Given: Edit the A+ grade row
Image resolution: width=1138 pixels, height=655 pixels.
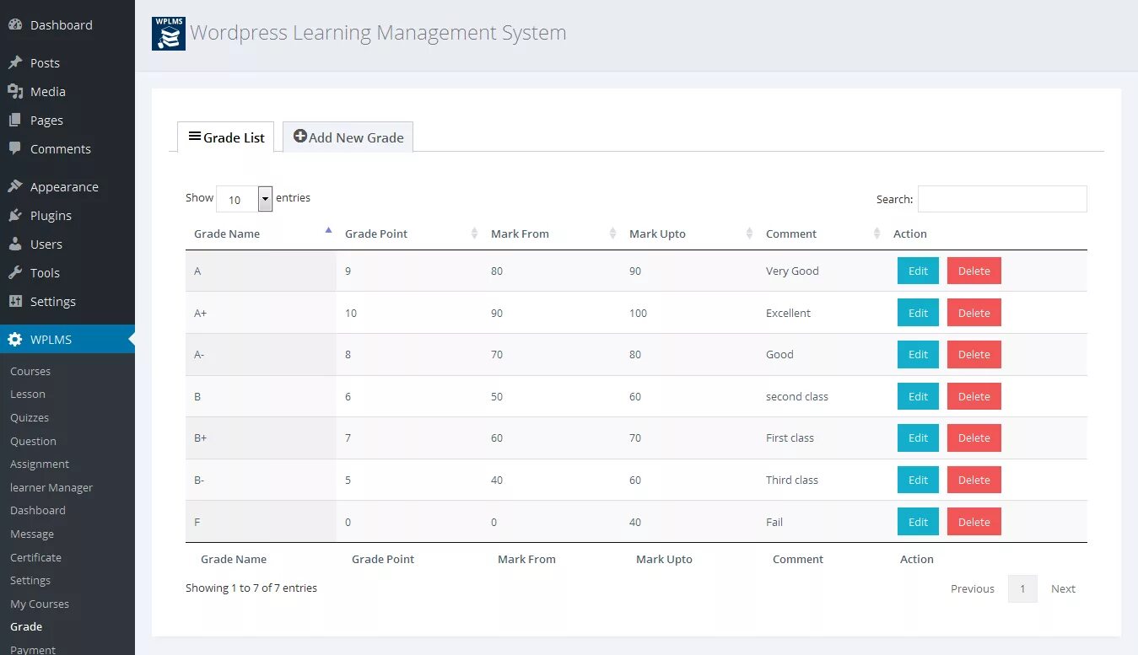Looking at the screenshot, I should pyautogui.click(x=918, y=313).
